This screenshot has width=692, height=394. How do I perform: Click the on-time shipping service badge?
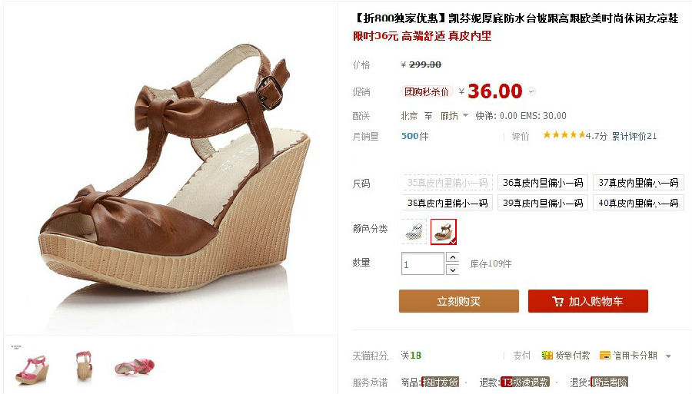441,382
